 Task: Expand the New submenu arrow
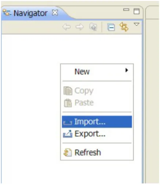127,70
